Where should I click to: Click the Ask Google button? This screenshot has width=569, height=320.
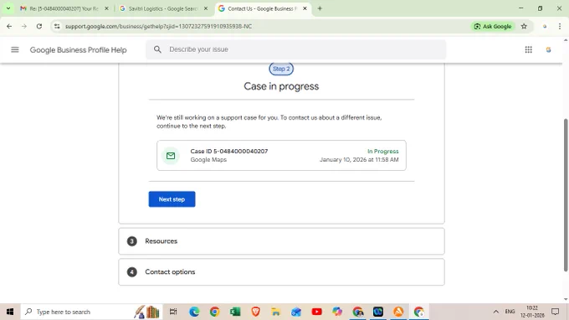[x=493, y=26]
